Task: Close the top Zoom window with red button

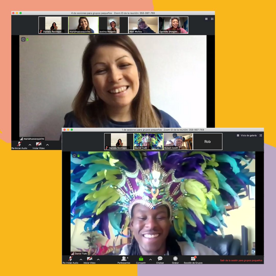Action: [x=13, y=13]
